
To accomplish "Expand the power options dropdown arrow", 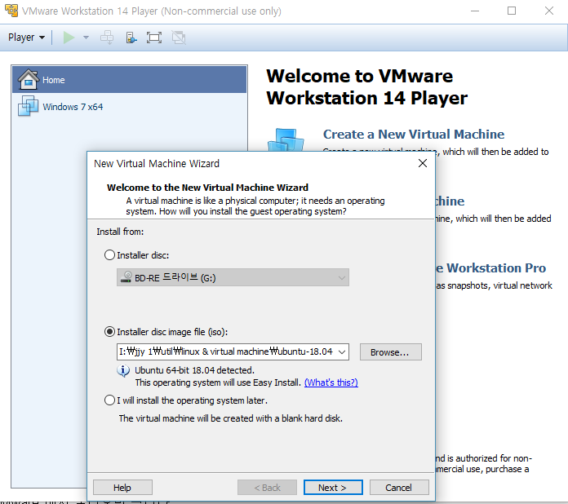I will [86, 38].
